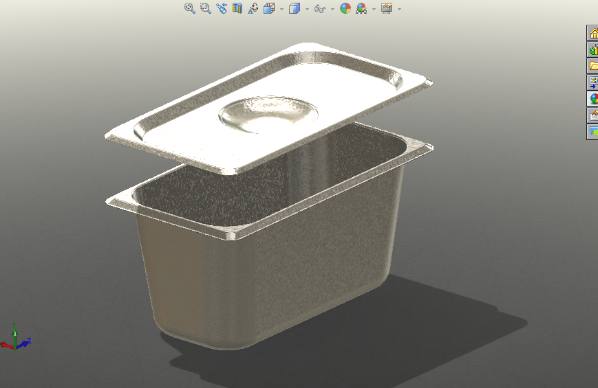Click the Zoom to Fit icon
Screen dimensions: 598x388
[x=189, y=8]
